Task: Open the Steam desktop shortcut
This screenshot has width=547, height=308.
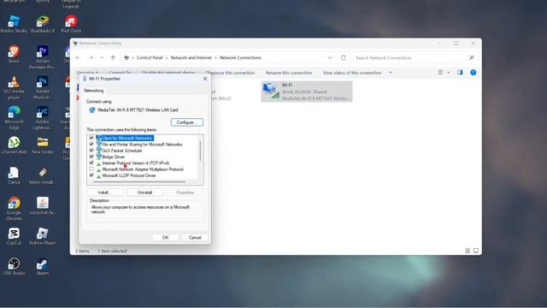Action: (x=43, y=266)
